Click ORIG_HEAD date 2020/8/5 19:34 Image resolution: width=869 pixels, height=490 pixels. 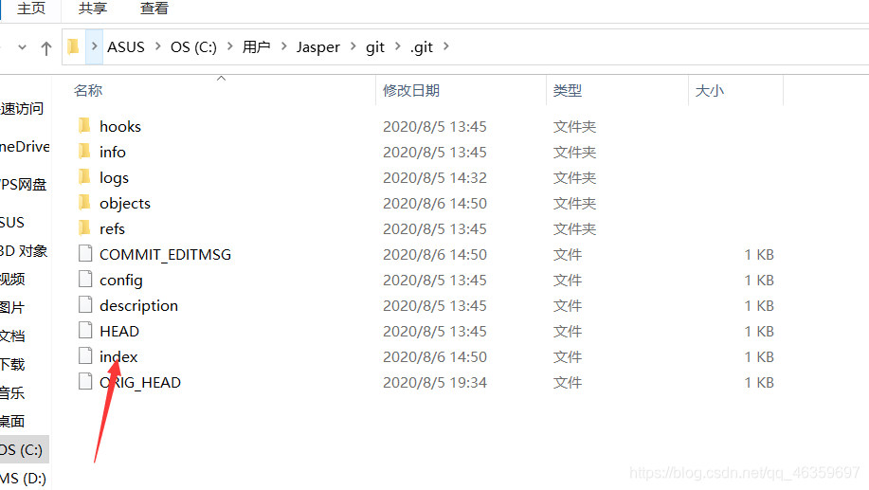click(x=434, y=383)
